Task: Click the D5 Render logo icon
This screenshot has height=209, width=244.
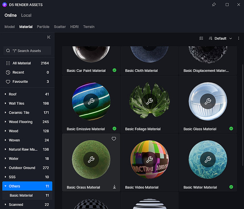Action: [x=5, y=5]
